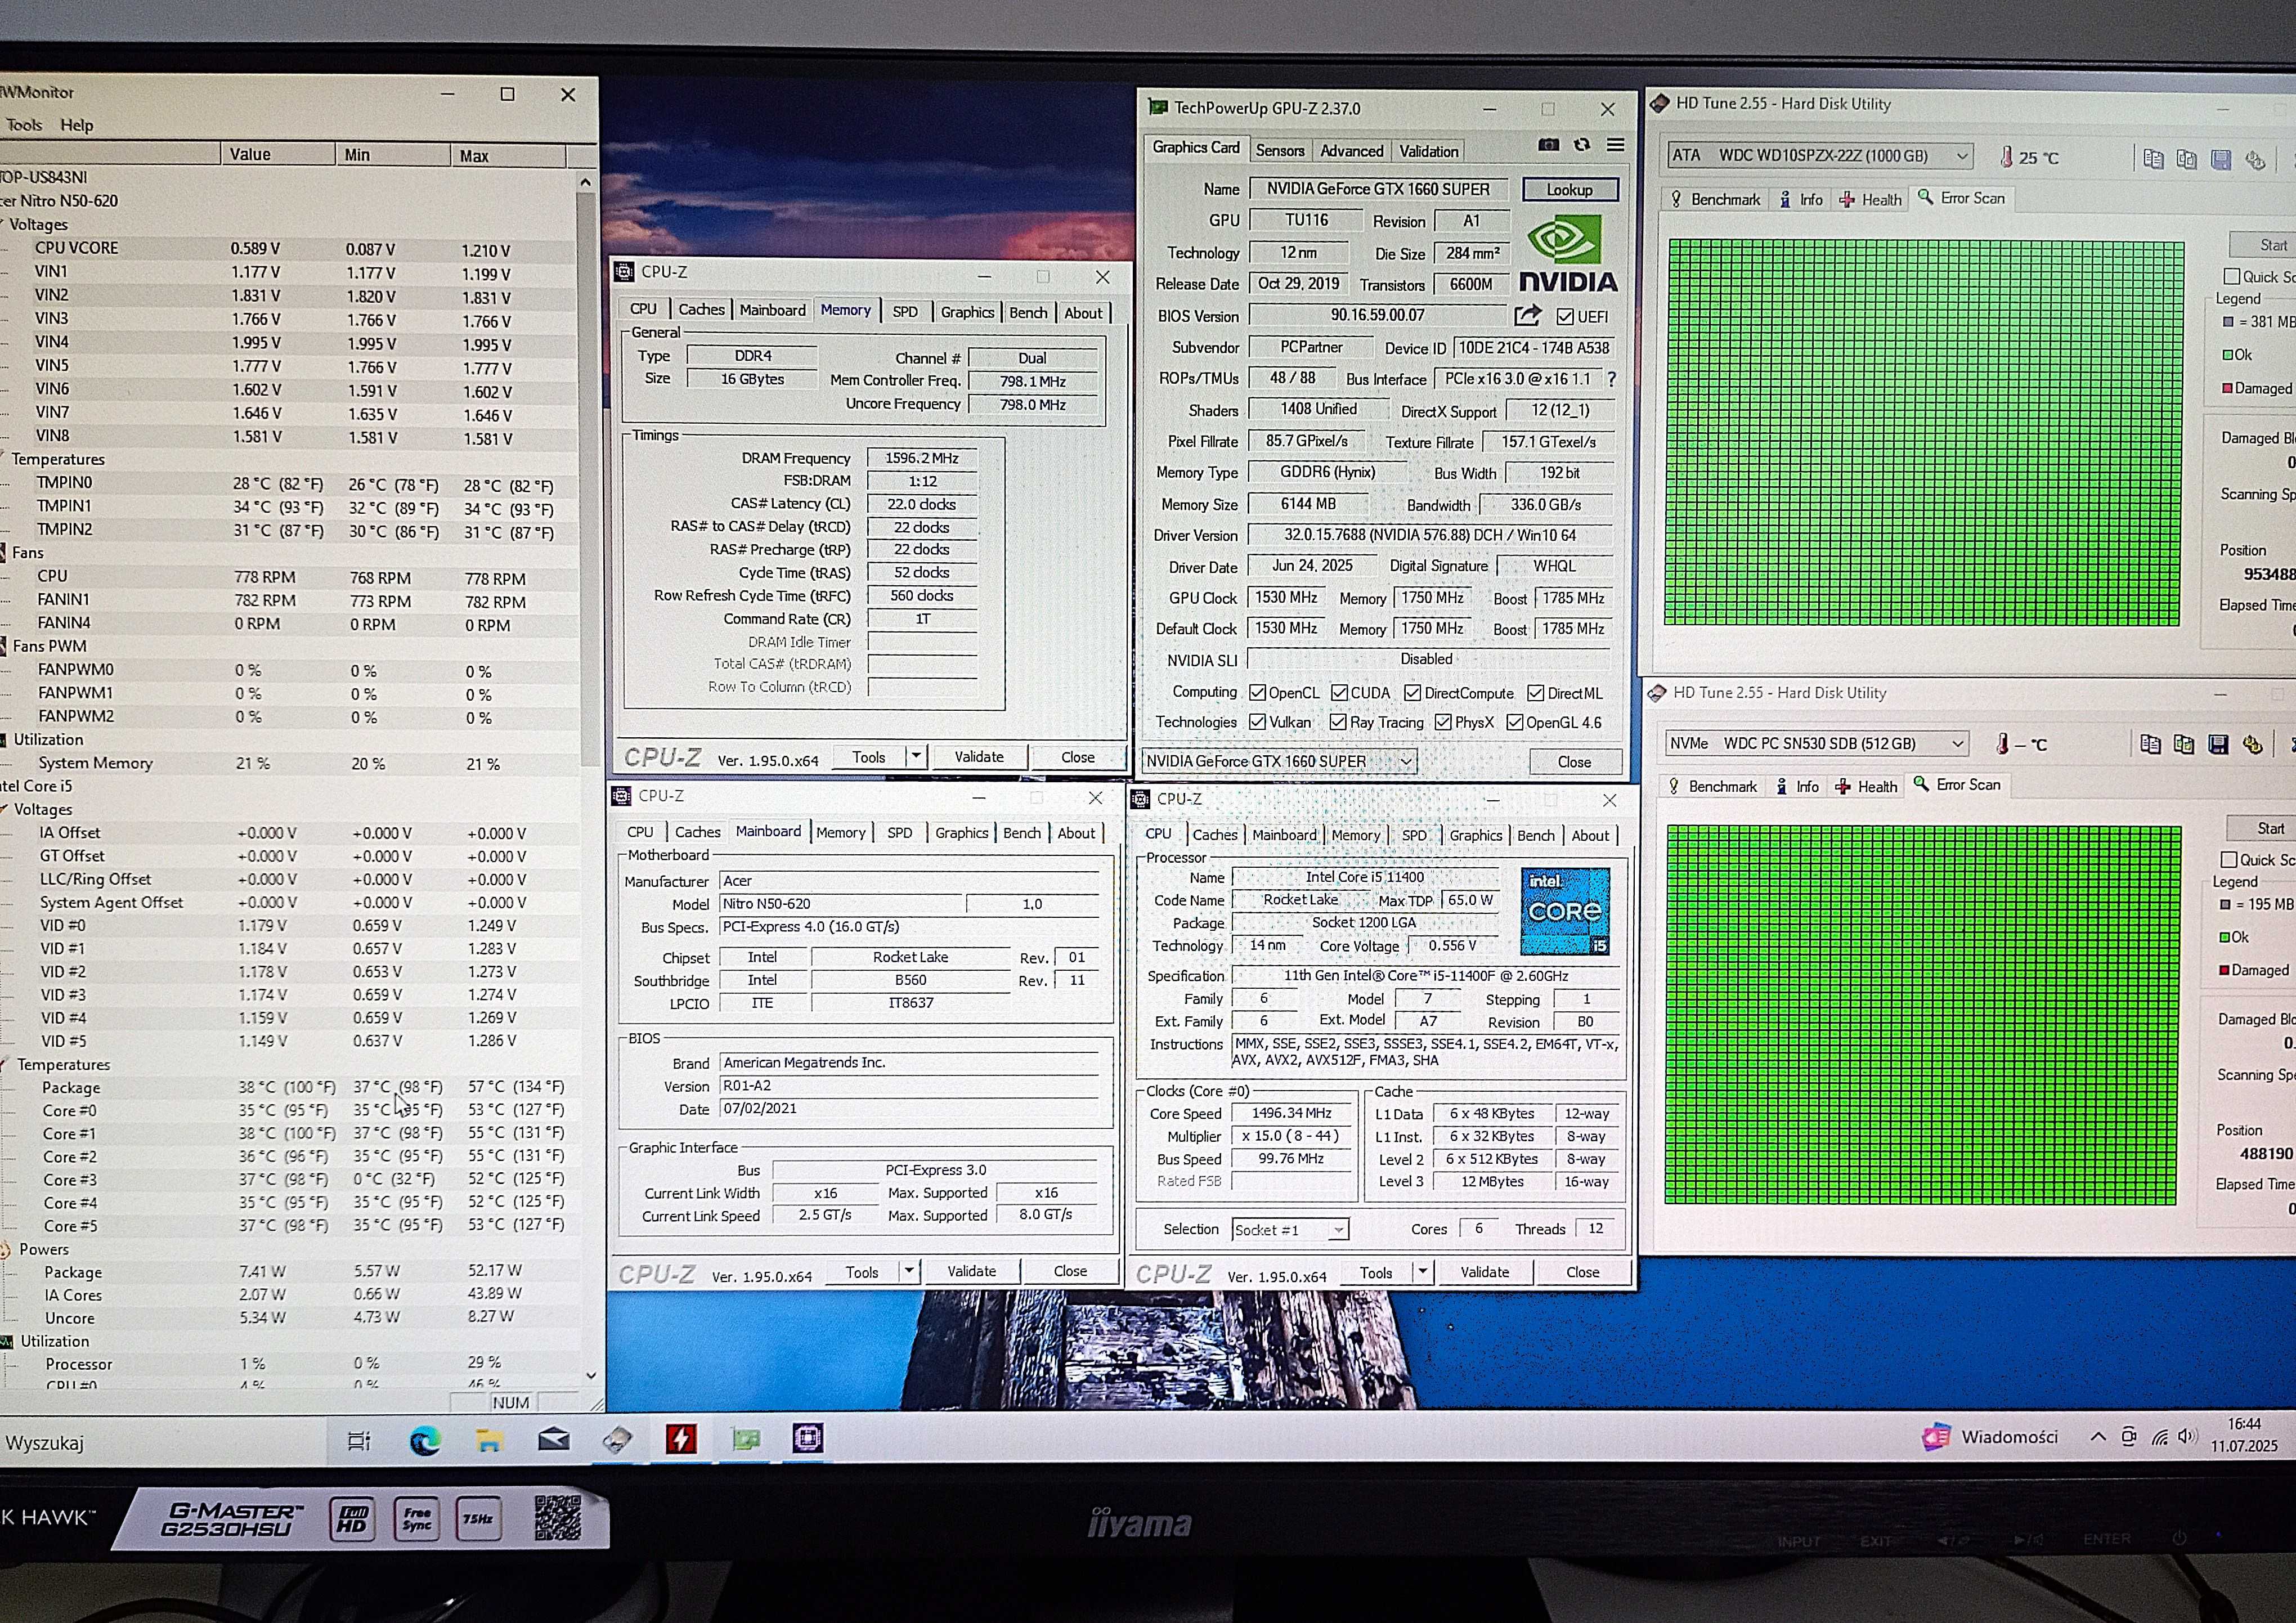The height and width of the screenshot is (1623, 2296).
Task: Toggle Vulkan checkbox in GPU-Z
Action: point(1258,722)
